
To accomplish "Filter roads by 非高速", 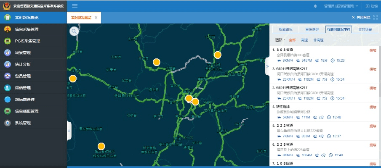I will point(318,40).
